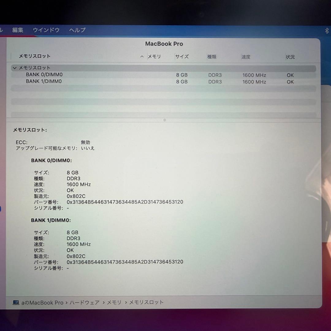Sort the list by 種類 column
This screenshot has width=331, height=331.
[212, 57]
